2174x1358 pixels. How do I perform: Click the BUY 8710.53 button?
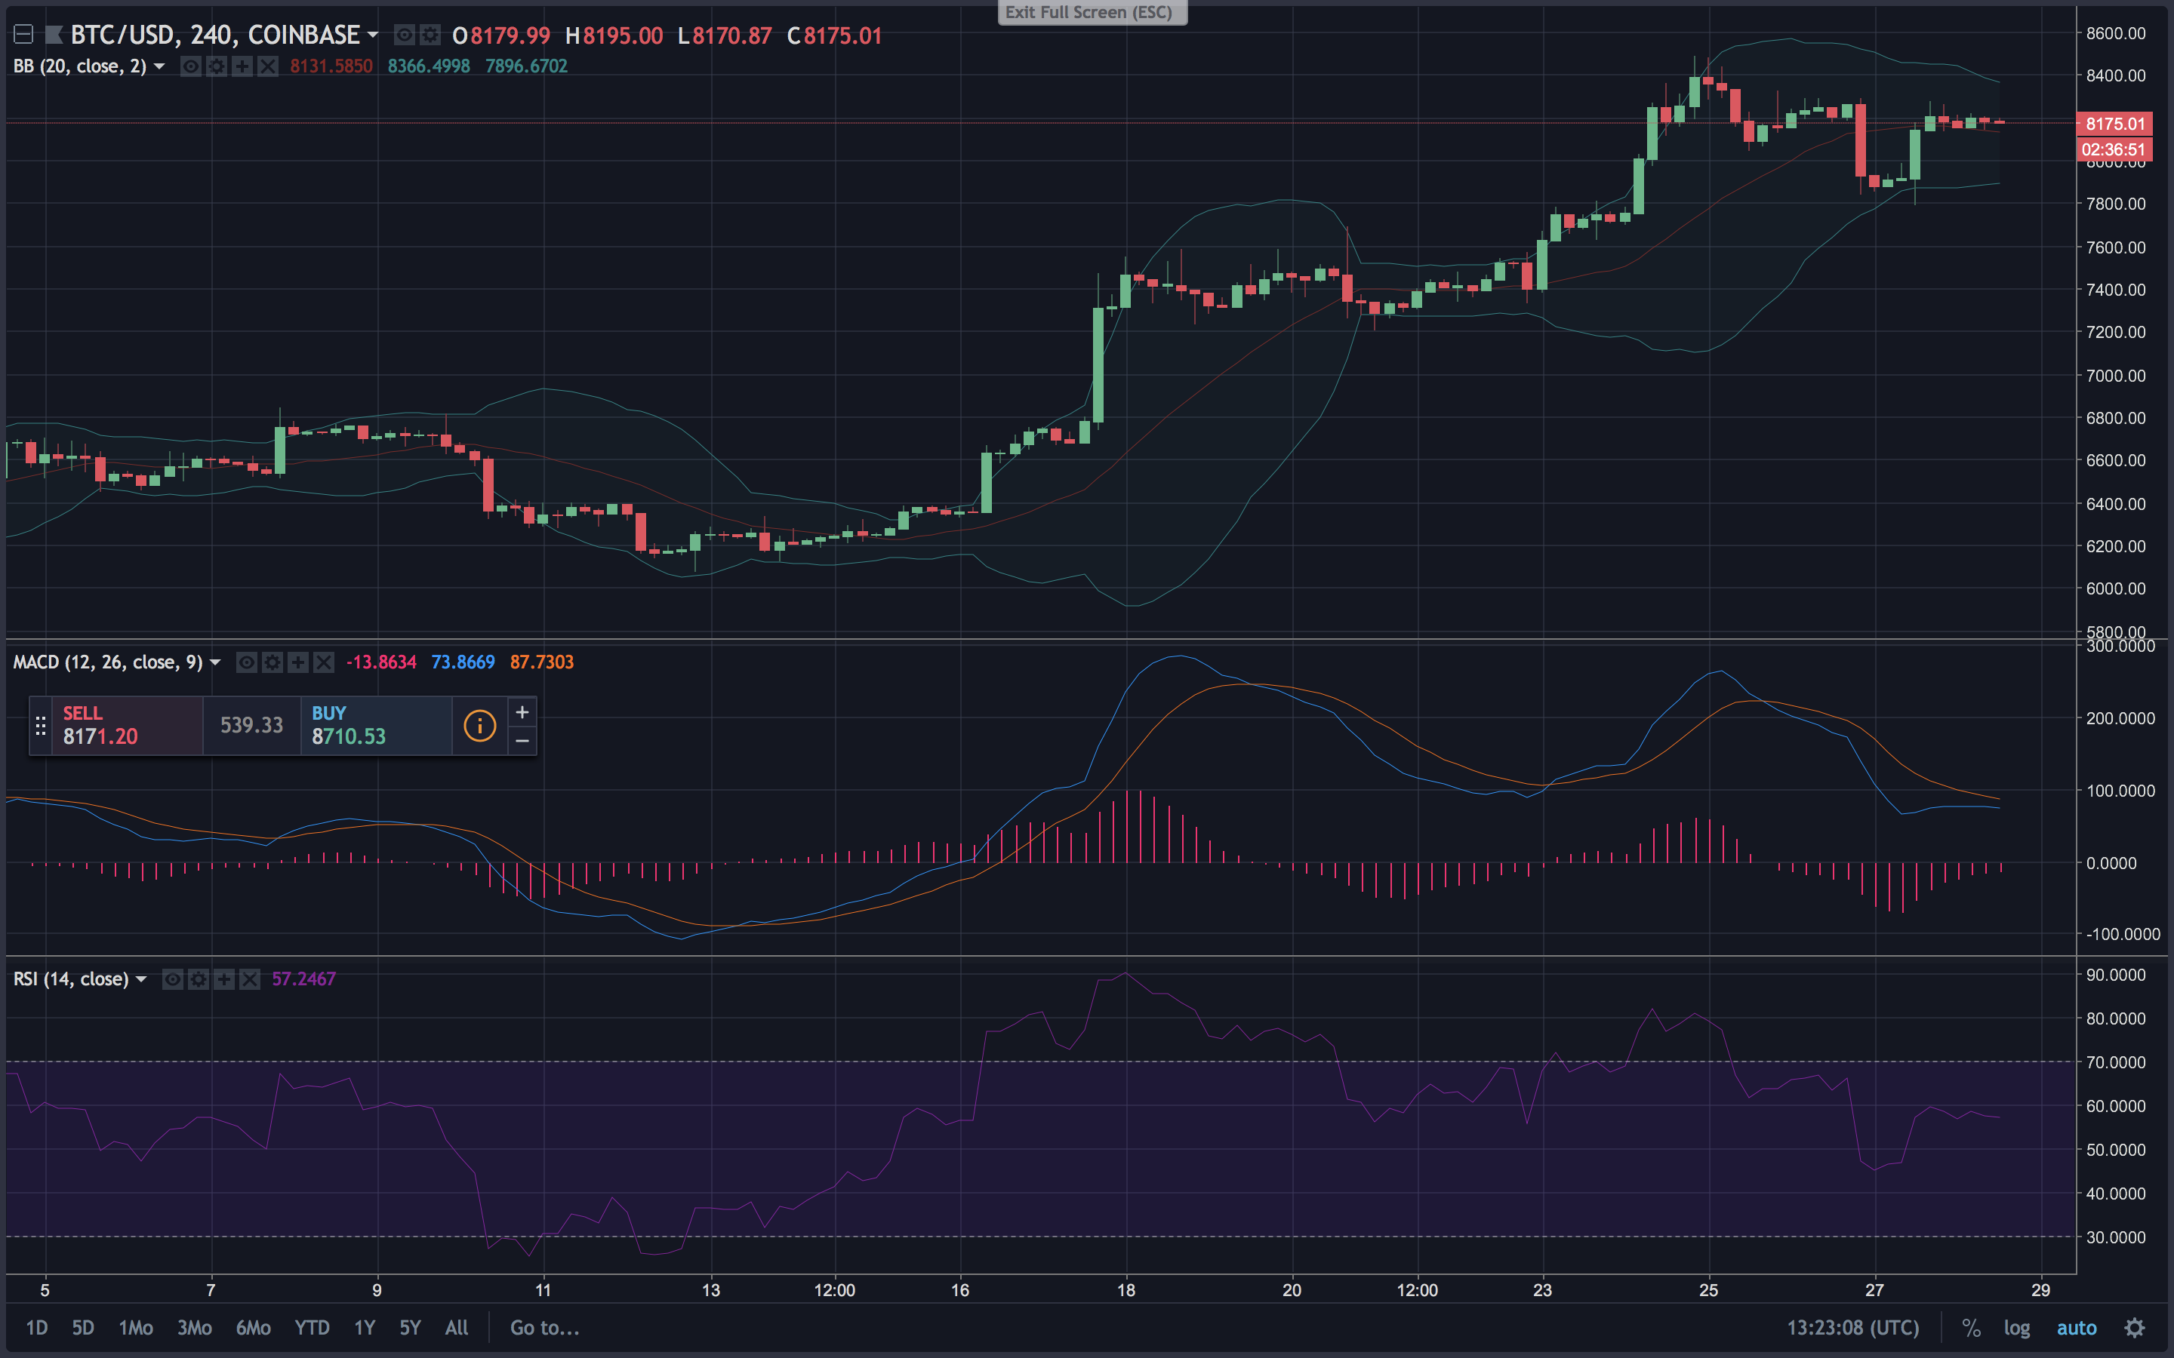click(x=375, y=726)
